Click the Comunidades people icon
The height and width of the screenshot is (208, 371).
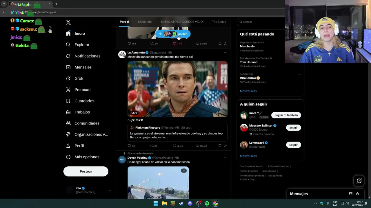pos(68,123)
